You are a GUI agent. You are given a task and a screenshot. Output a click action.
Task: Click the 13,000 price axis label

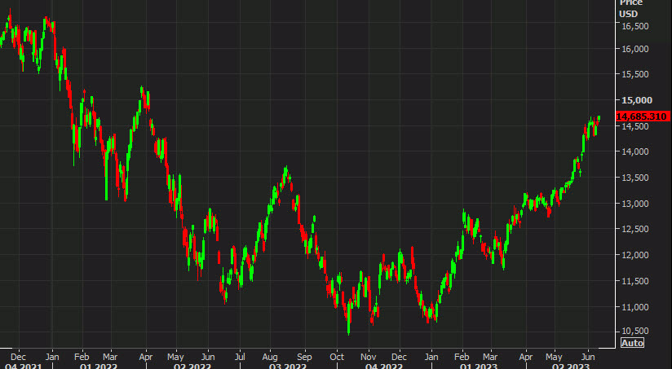point(634,204)
